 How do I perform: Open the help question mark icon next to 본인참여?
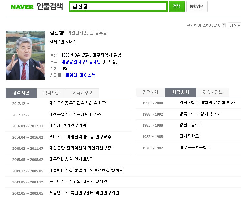coord(224,25)
